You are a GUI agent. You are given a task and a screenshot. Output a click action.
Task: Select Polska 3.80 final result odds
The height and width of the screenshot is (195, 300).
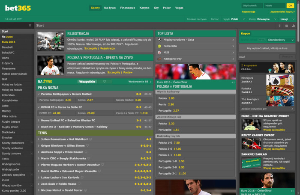pos(195,98)
